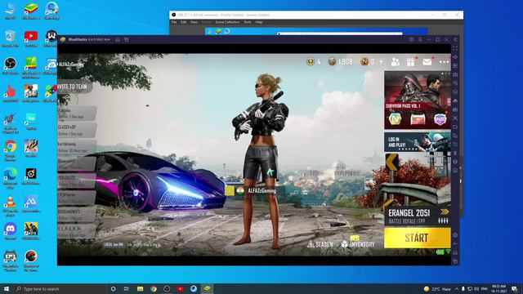Open the friends icon in the game top bar
Viewport: 523px width, 294px height.
click(x=396, y=62)
